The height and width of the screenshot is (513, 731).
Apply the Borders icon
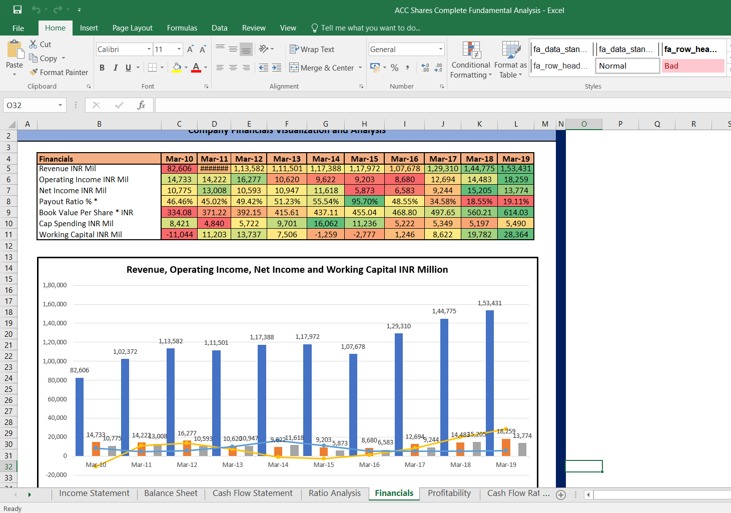pos(153,67)
